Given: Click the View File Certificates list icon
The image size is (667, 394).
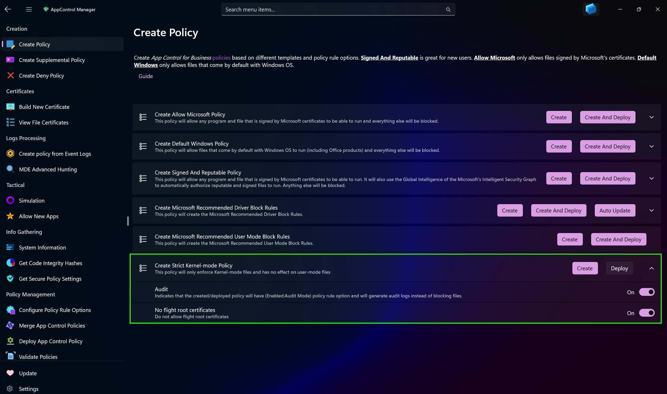Looking at the screenshot, I should 10,122.
